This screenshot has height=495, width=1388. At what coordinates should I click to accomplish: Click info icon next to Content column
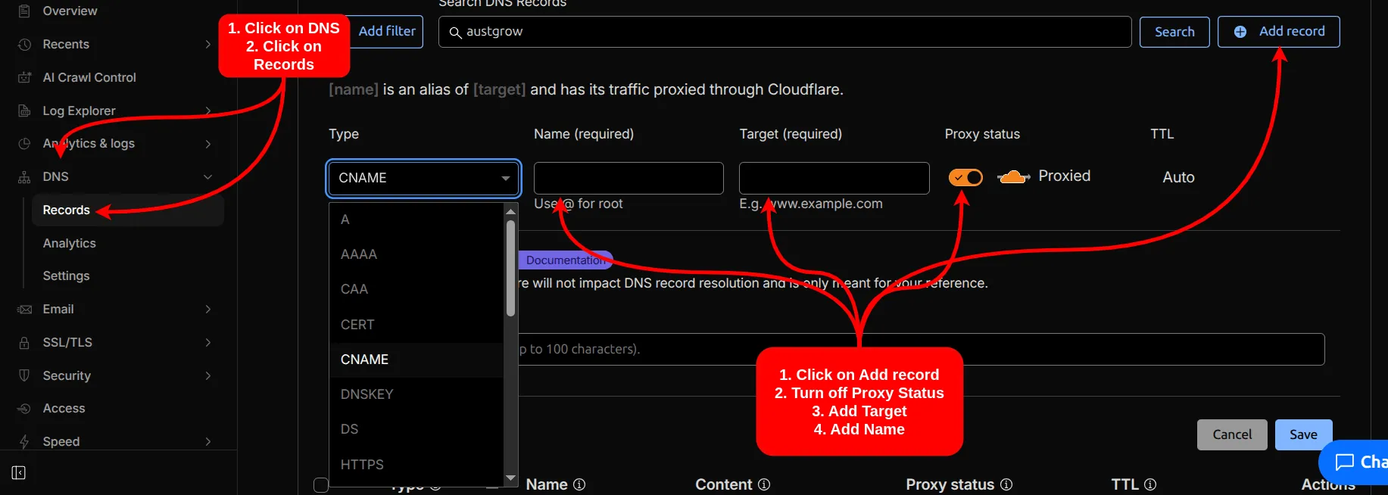(764, 484)
